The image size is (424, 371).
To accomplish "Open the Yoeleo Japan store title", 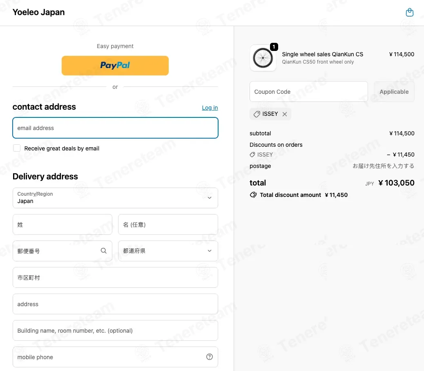I will [x=39, y=12].
